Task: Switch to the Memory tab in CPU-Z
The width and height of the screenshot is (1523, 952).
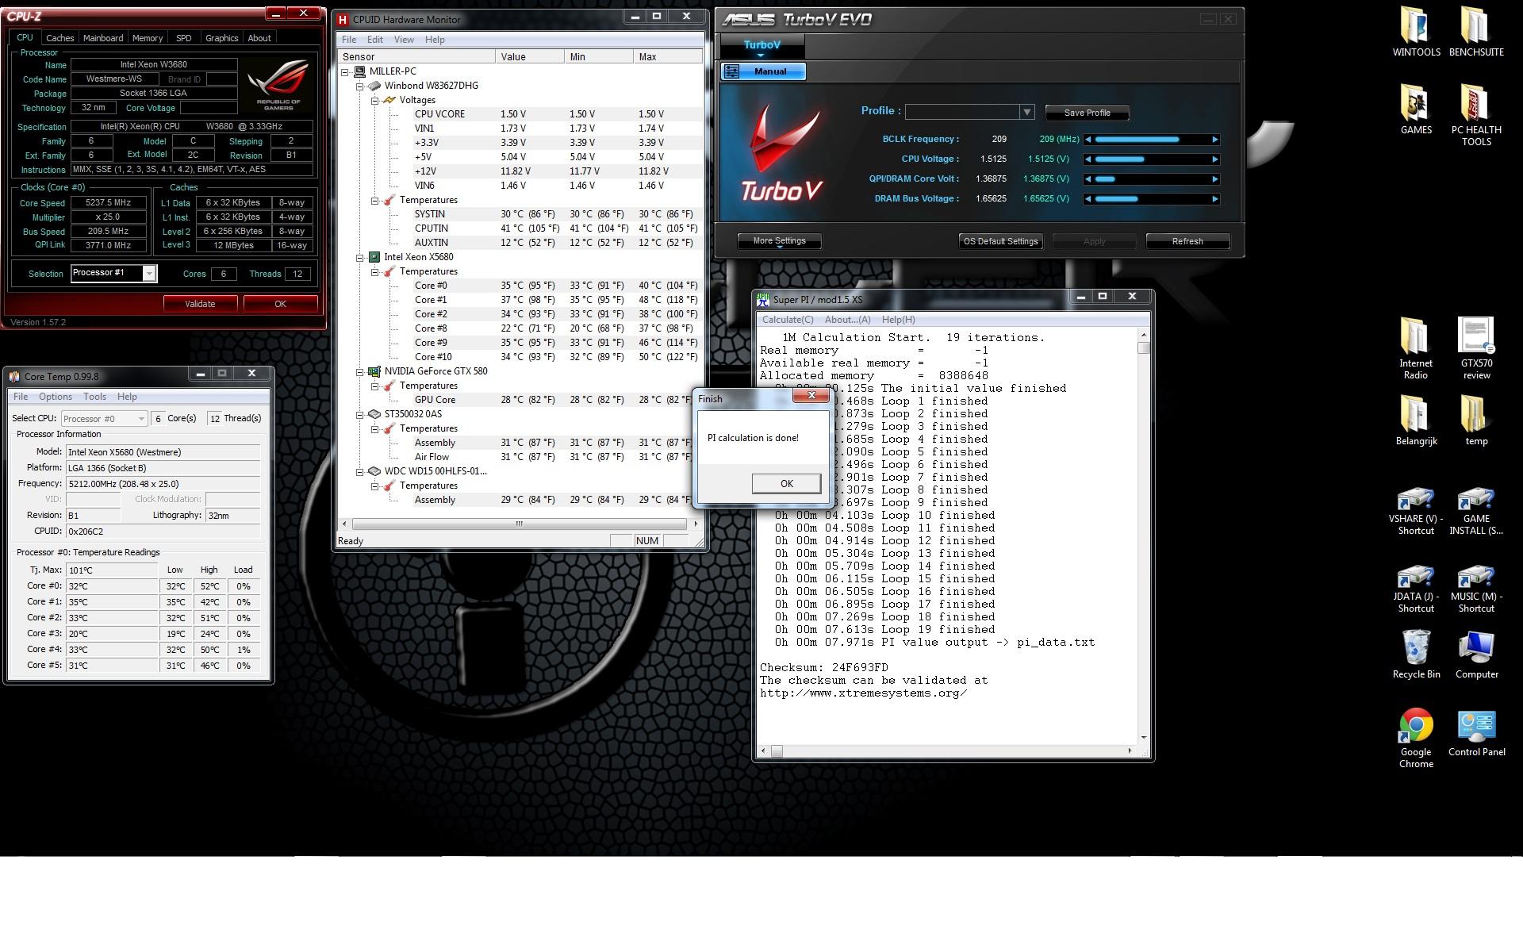Action: pyautogui.click(x=148, y=38)
